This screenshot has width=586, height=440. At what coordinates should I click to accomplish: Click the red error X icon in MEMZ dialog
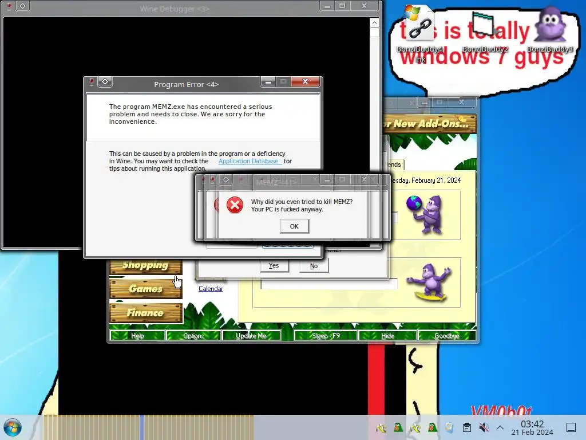[235, 205]
